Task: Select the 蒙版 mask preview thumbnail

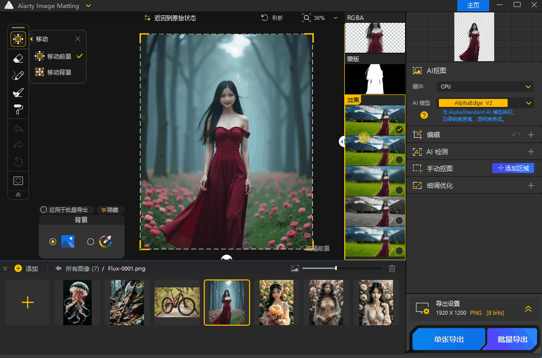Action: click(375, 79)
